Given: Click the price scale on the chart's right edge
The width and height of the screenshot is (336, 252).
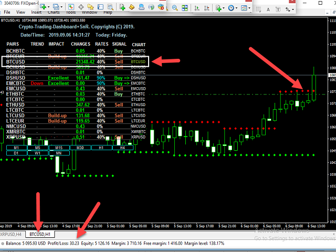Looking at the screenshot, I should (332, 120).
